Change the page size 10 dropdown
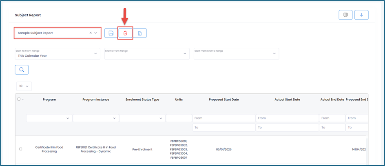This screenshot has width=385, height=166. (x=24, y=86)
